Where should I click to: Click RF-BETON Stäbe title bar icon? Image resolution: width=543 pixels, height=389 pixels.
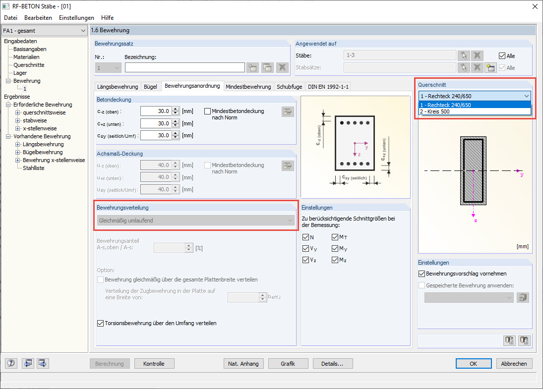tap(6, 6)
